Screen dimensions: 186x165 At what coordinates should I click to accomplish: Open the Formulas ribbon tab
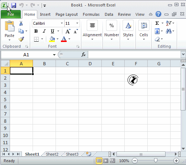click(x=91, y=14)
